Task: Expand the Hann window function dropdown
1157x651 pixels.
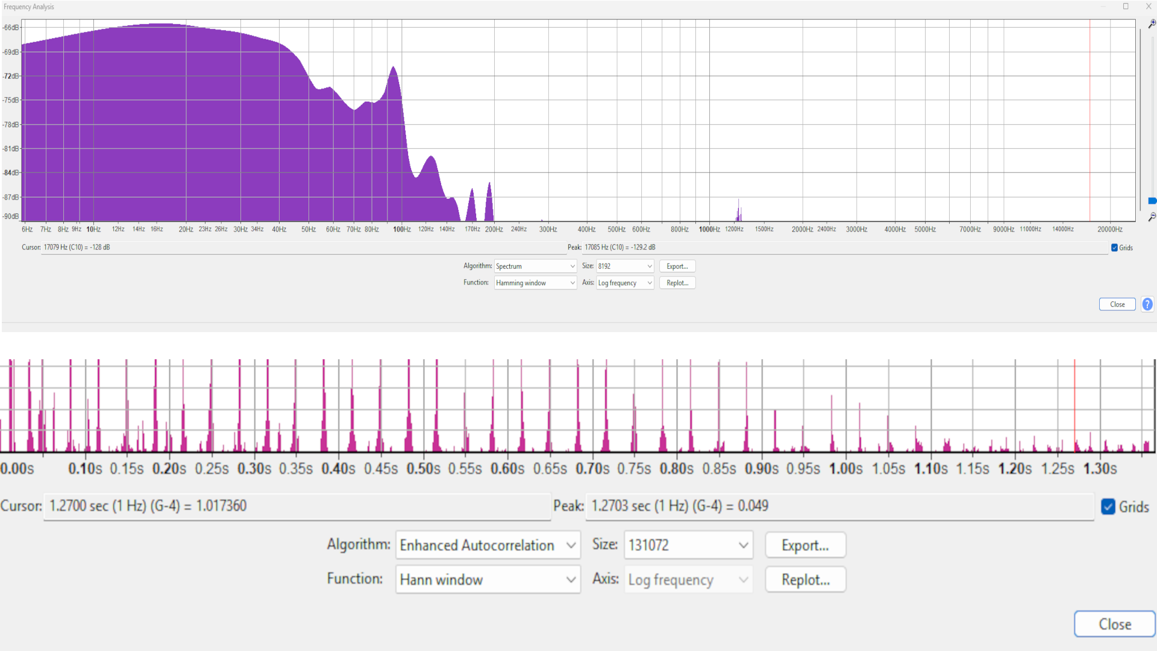Action: tap(488, 580)
